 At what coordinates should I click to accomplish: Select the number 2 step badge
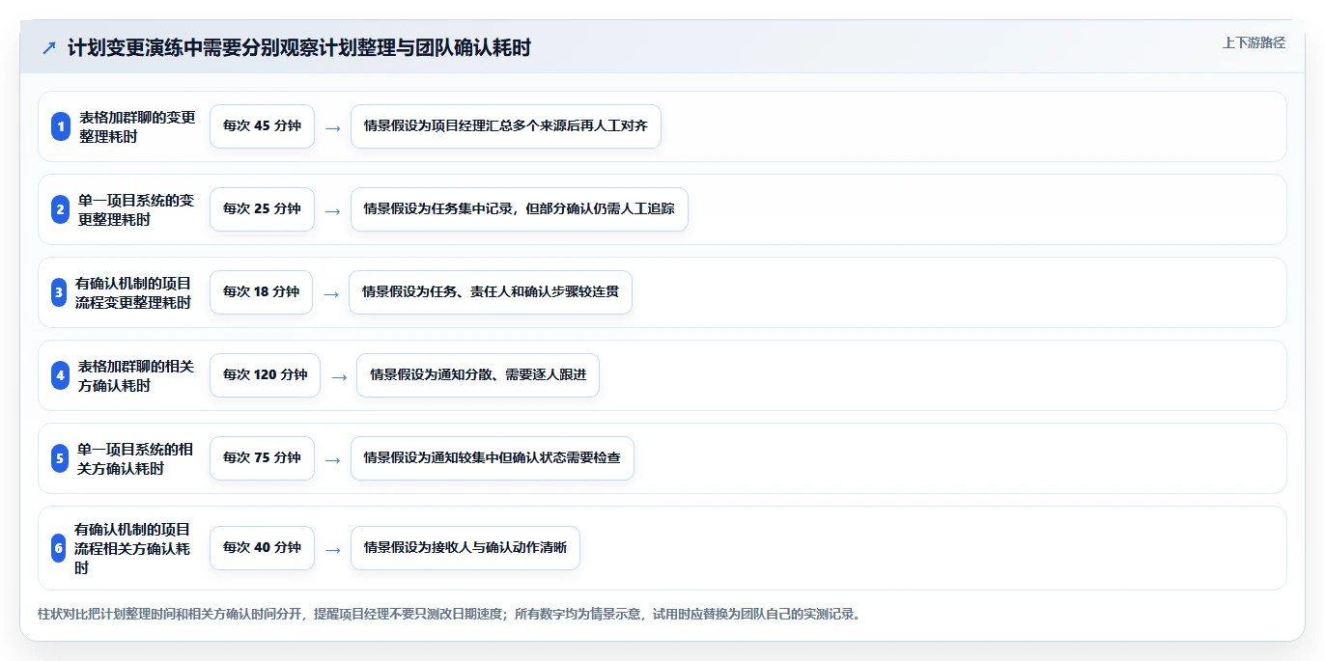point(61,209)
